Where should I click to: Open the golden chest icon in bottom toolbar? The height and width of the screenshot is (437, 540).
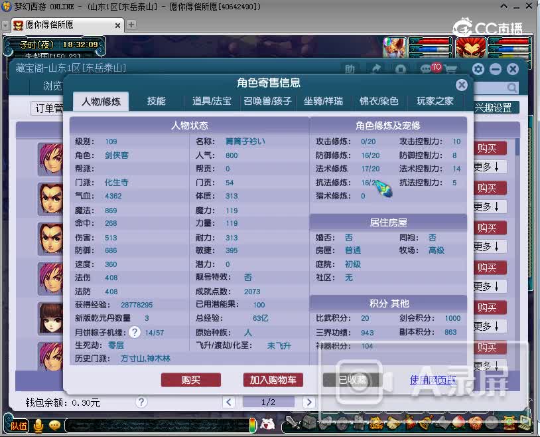[376, 422]
